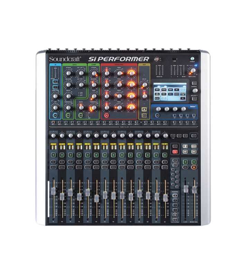Screen dimensions: 242x276
Task: Select the EQ Hi-Mid gain knob
Action: pos(107,85)
